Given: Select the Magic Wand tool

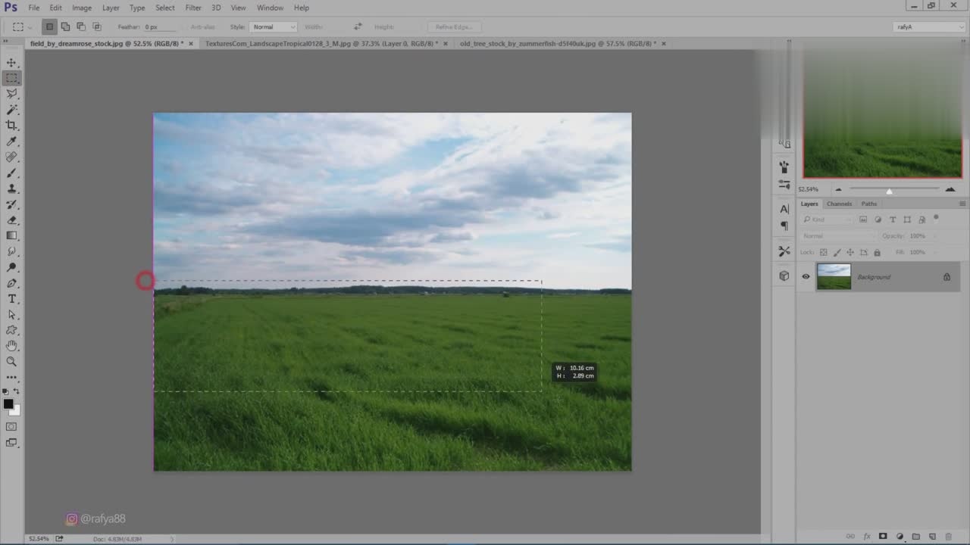Looking at the screenshot, I should point(12,110).
